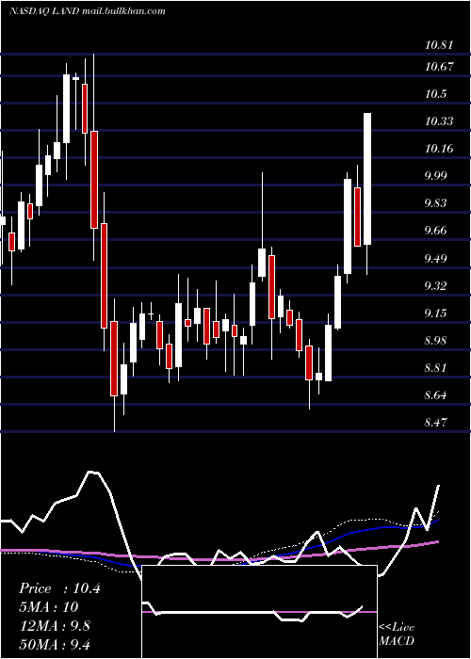Select the 10.81 price axis label
Screen dimensions: 471x659
(439, 45)
